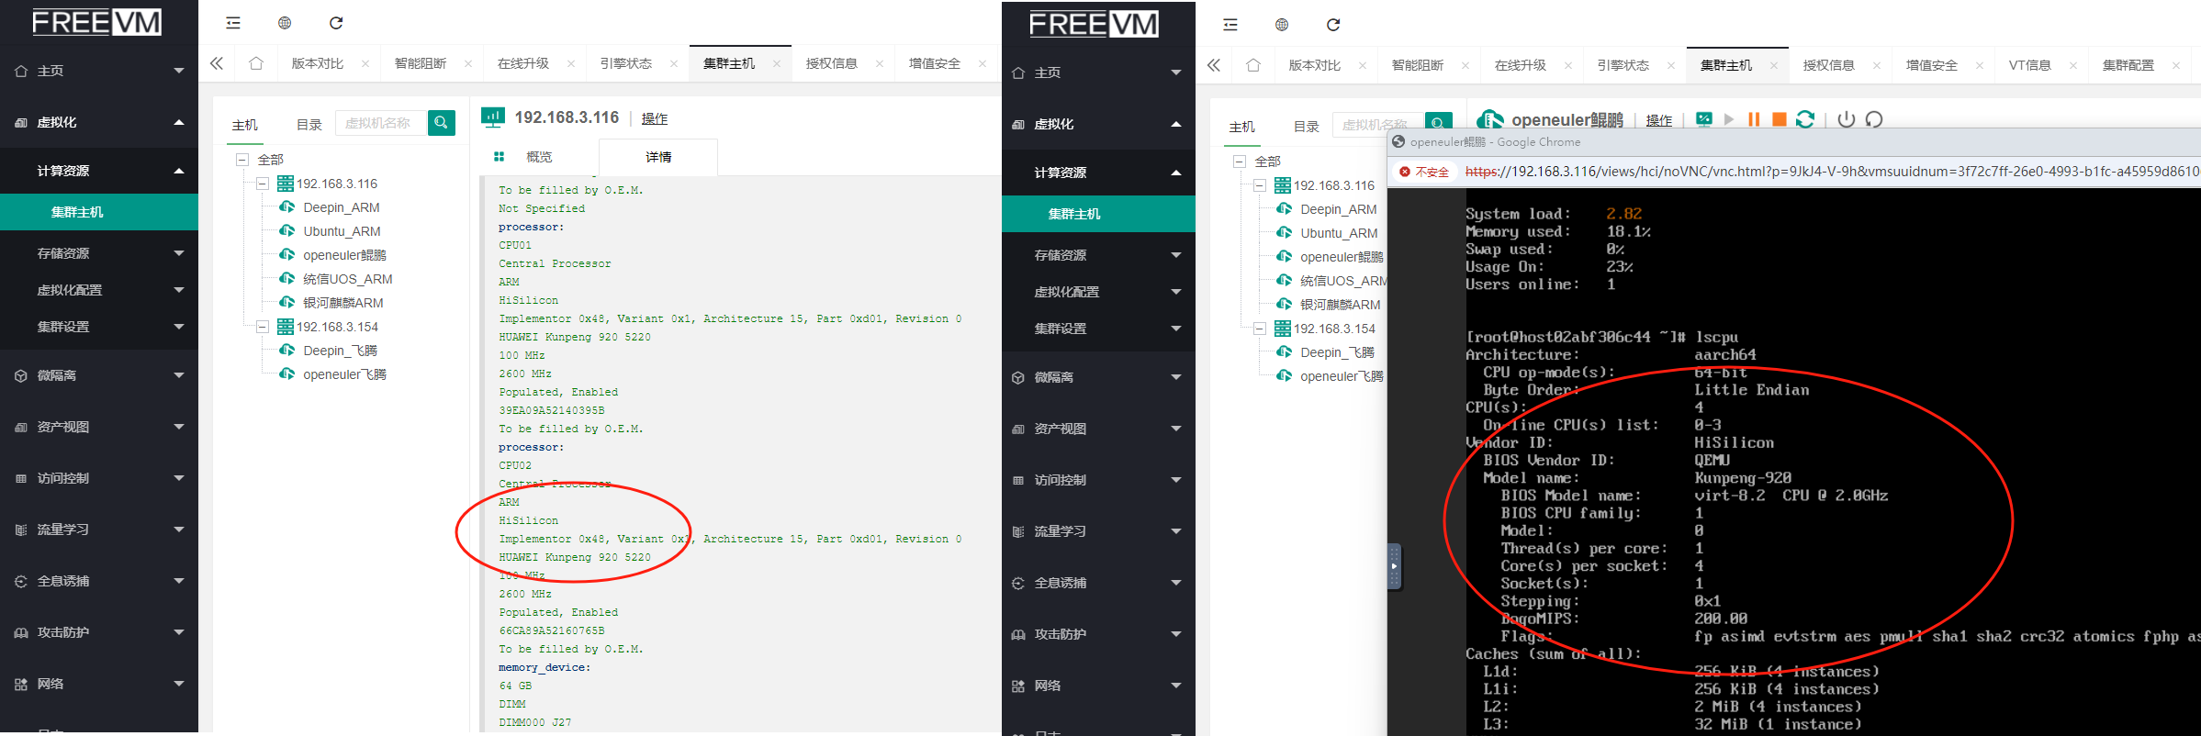Collapse the 192.168.3.116 host node in right window
Image resolution: width=2201 pixels, height=736 pixels.
1260,185
